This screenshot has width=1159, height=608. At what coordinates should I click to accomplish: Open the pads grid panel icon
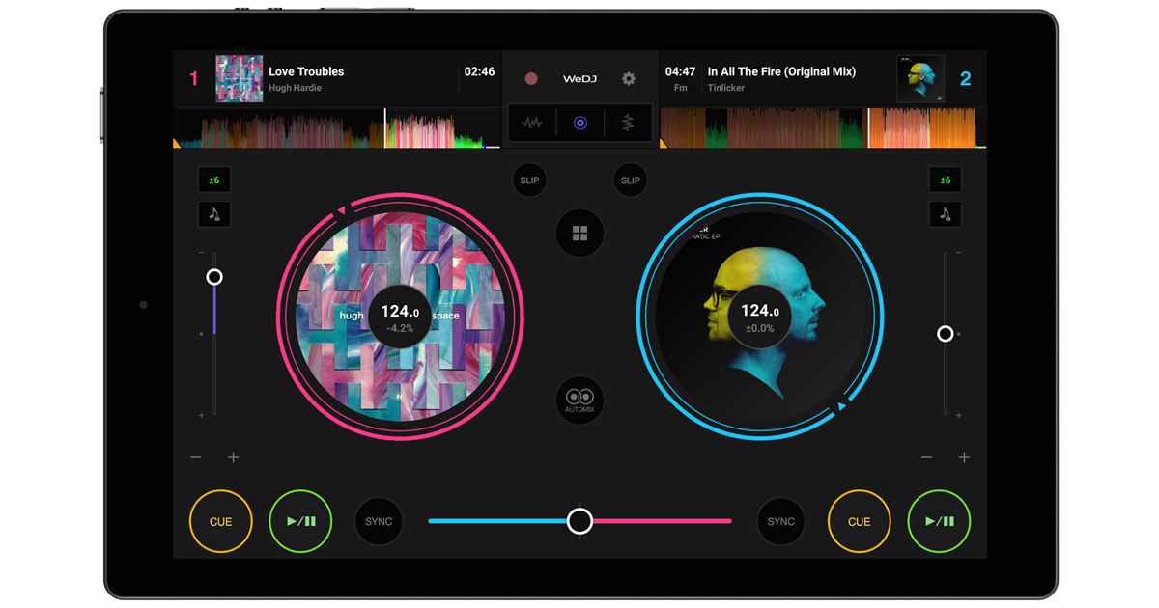pos(579,233)
